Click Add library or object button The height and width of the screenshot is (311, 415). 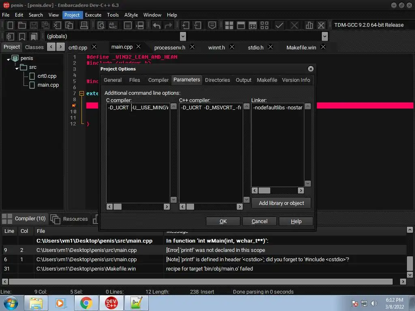281,203
